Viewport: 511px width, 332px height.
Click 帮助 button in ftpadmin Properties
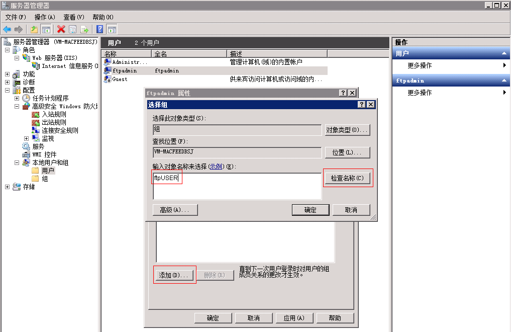coord(335,318)
